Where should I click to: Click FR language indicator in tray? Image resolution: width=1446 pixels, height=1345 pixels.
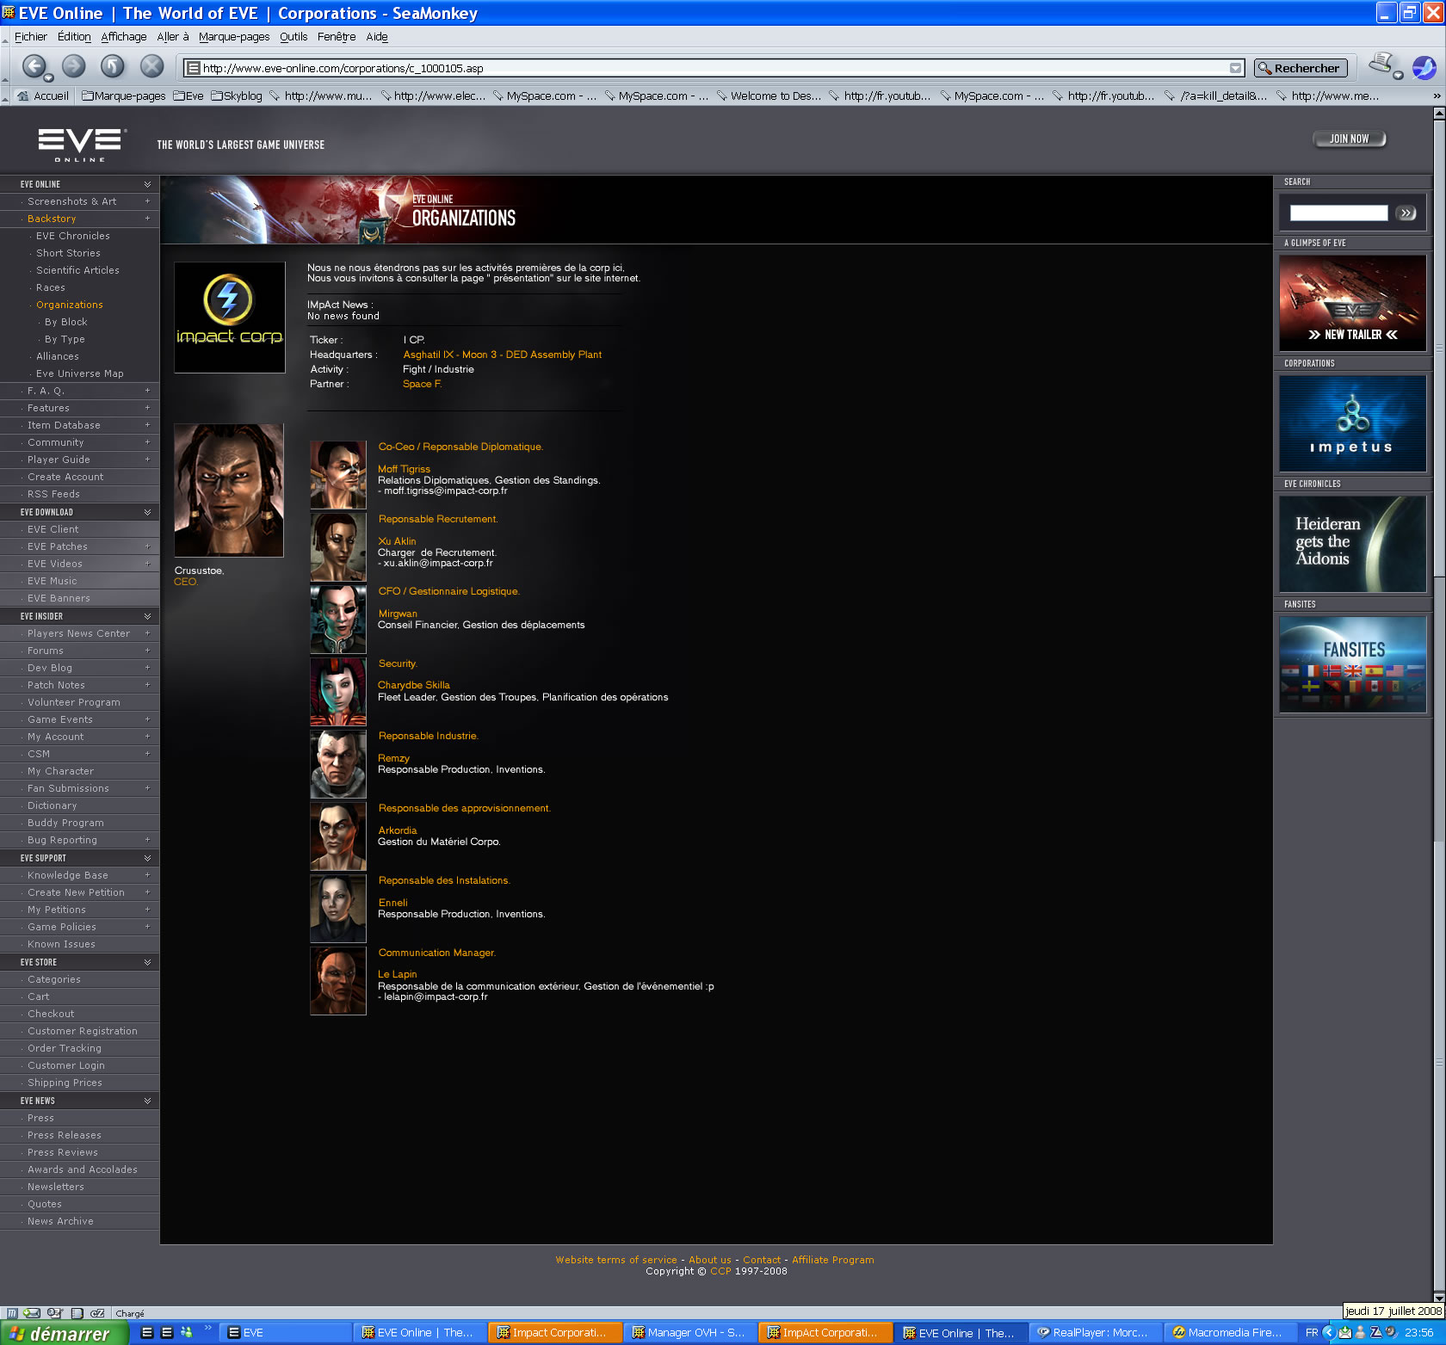click(x=1312, y=1333)
